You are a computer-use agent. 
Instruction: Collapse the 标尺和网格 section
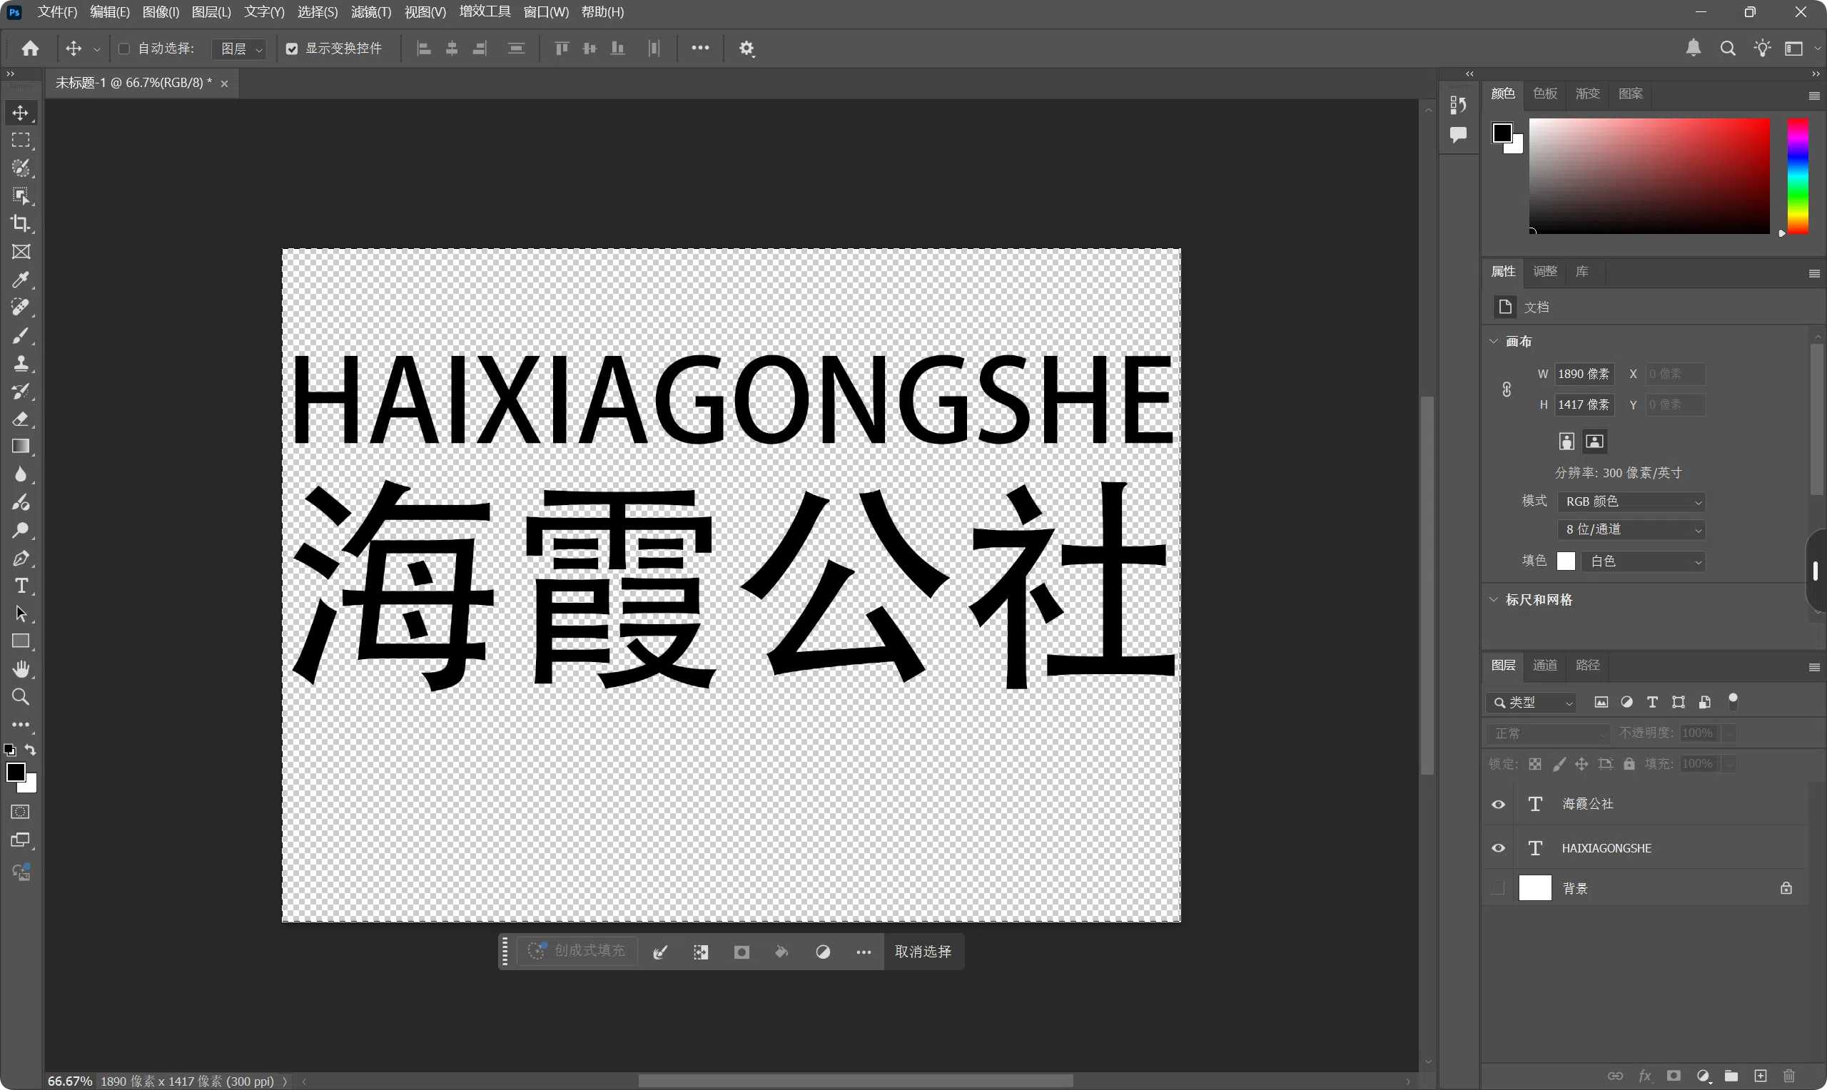coord(1494,600)
